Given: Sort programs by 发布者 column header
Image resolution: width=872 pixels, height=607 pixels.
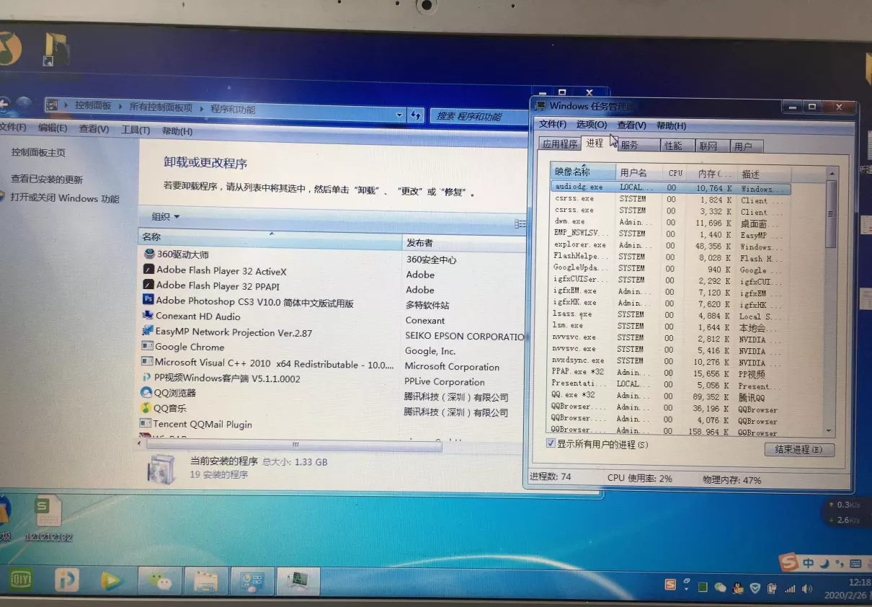Looking at the screenshot, I should click(x=463, y=243).
